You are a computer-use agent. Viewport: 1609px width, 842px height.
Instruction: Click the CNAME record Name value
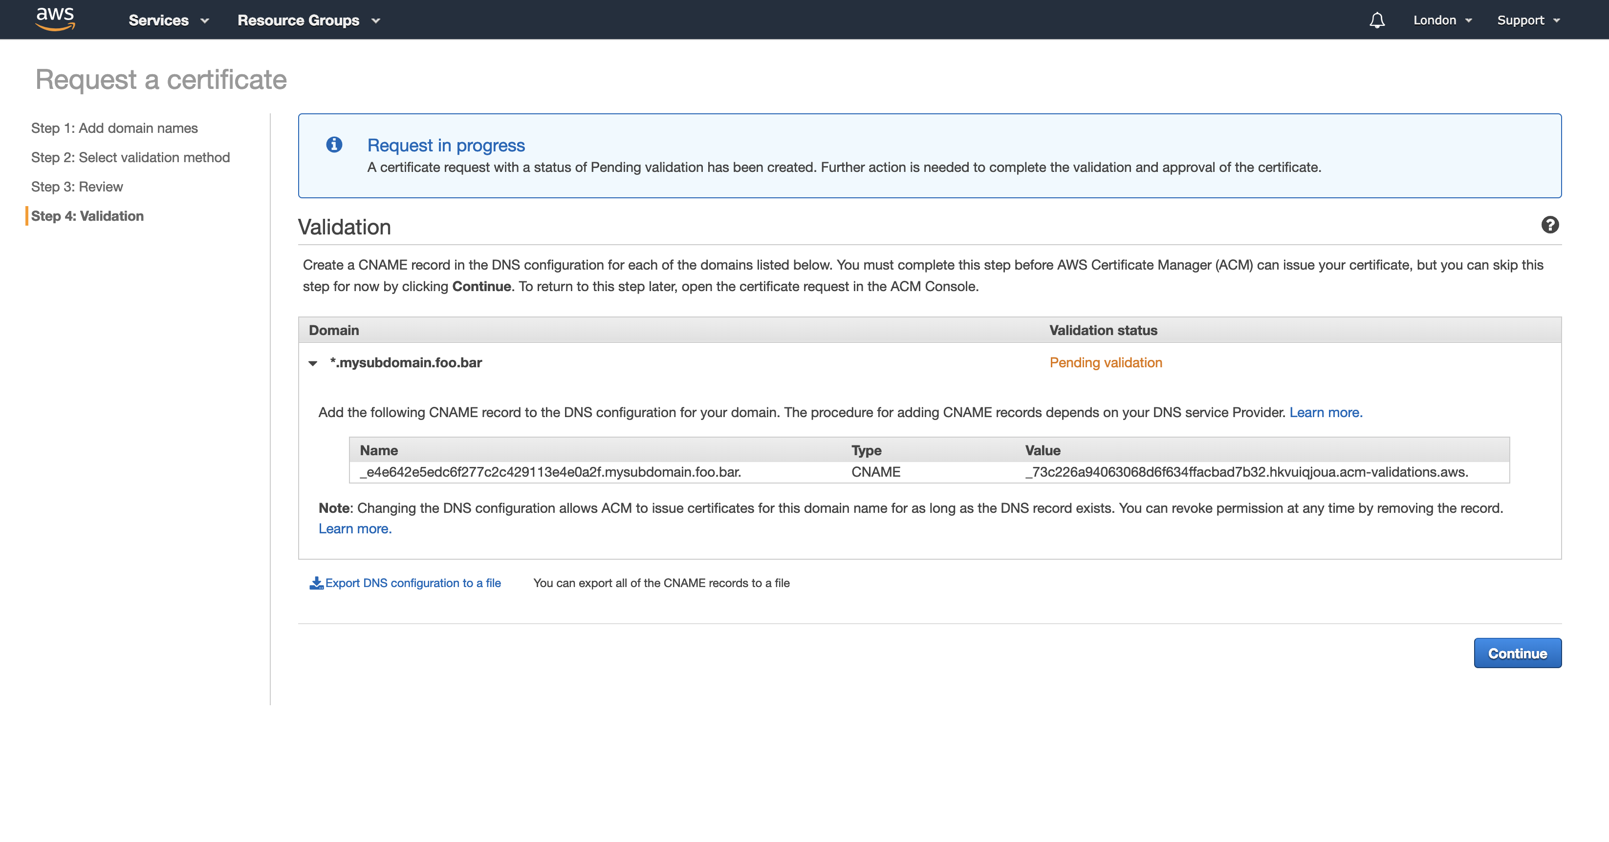(550, 472)
